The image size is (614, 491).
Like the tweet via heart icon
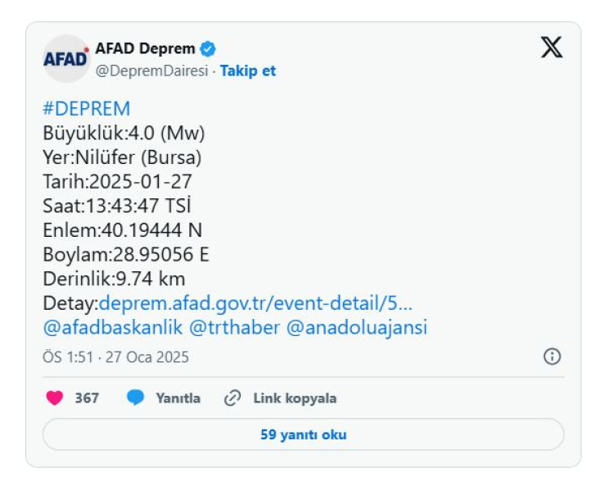click(54, 398)
